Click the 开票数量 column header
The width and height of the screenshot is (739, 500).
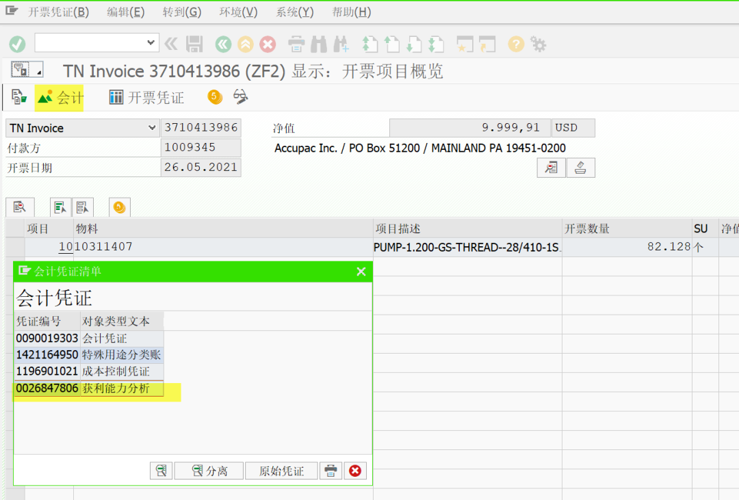click(x=627, y=228)
